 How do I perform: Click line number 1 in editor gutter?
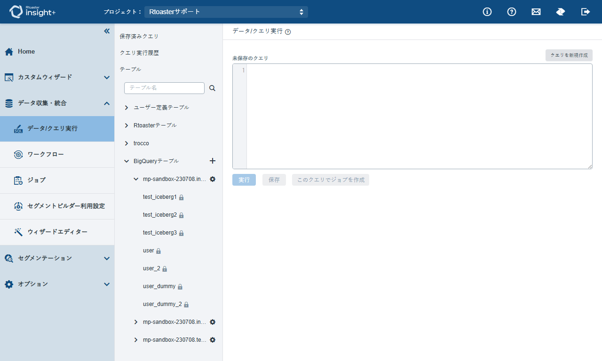[243, 71]
